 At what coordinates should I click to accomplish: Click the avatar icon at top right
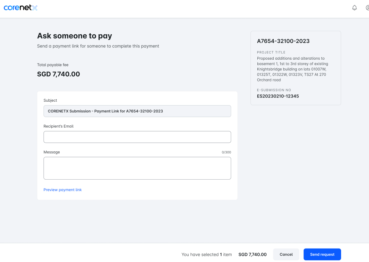point(367,7)
